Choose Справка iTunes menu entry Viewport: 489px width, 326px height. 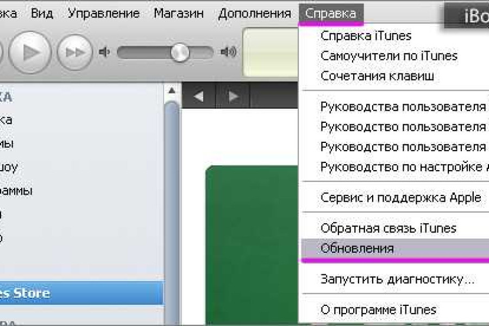tap(366, 36)
